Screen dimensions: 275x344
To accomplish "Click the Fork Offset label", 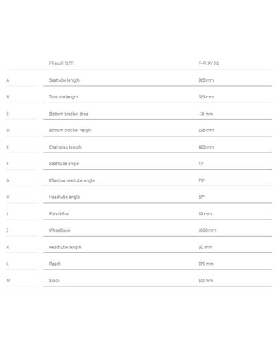I will (59, 214).
